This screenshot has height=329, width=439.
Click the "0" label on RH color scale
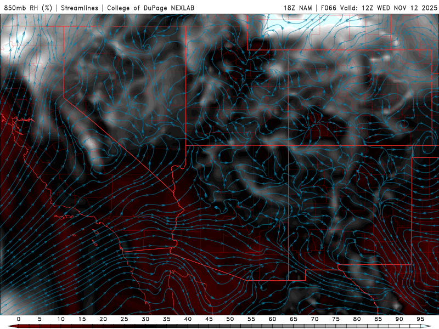pyautogui.click(x=19, y=319)
